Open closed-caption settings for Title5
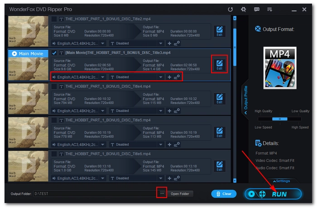The width and height of the screenshot is (317, 208). click(177, 145)
